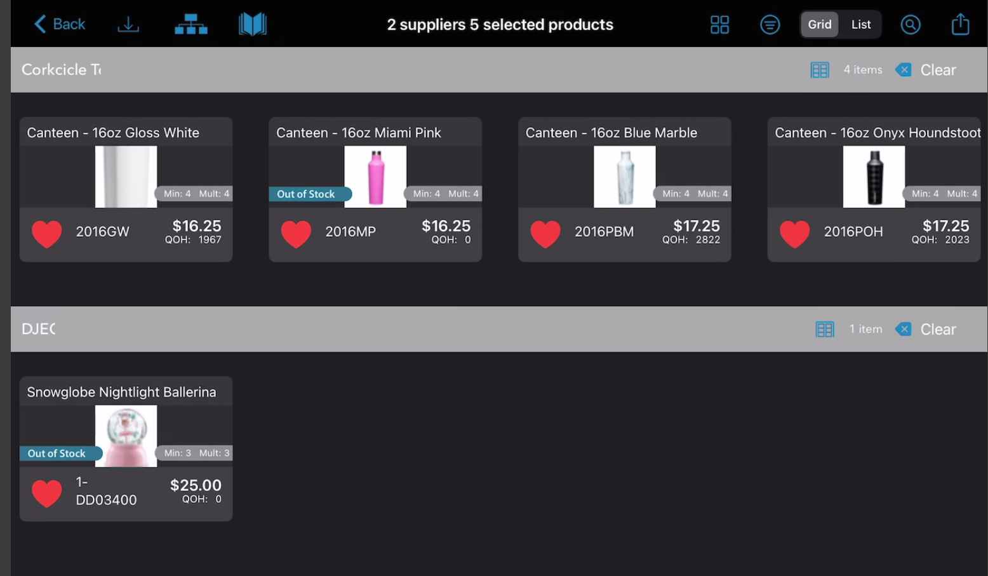Screen dimensions: 988x576
Task: Tap the SKU 1-DD03400
Action: pos(106,491)
